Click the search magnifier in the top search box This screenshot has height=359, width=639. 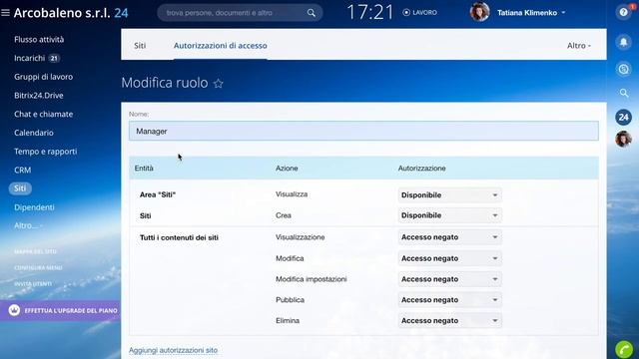[x=312, y=13]
